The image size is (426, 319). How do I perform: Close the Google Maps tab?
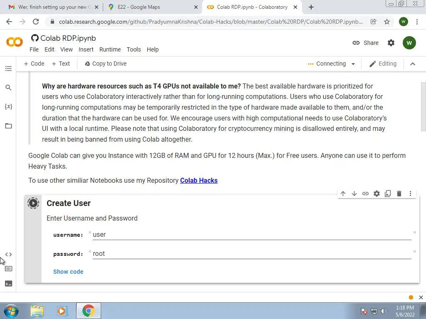coord(196,7)
